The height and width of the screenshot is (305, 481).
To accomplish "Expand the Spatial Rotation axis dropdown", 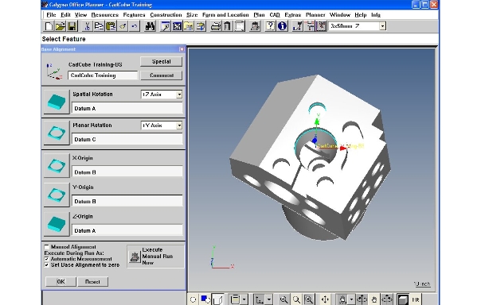I will point(179,95).
